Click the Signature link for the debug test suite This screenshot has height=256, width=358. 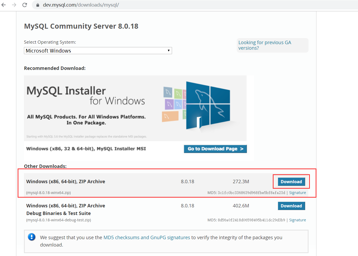tap(298, 220)
